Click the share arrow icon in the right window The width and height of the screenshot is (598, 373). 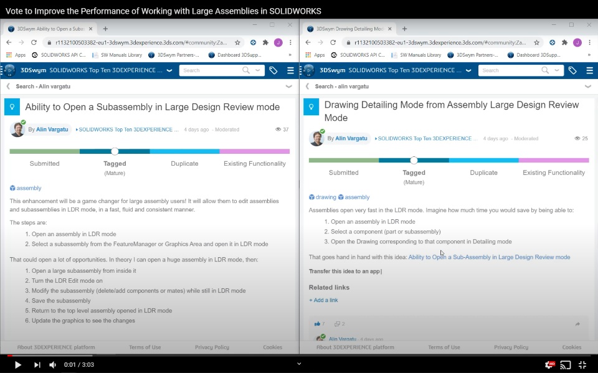point(577,324)
